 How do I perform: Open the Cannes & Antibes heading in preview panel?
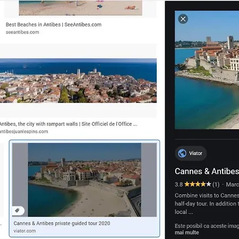click(207, 171)
